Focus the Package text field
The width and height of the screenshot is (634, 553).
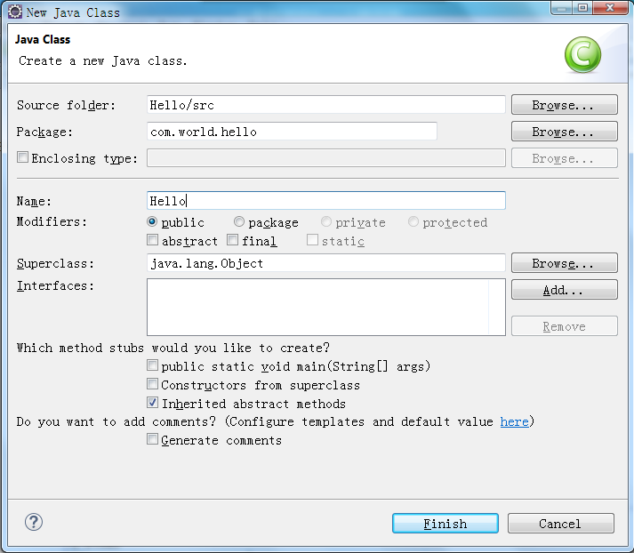pos(292,132)
